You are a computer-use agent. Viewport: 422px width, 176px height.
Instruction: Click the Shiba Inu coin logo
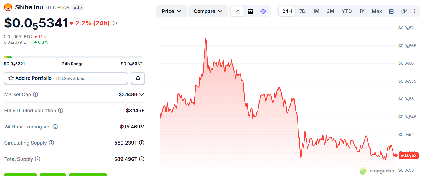8,7
